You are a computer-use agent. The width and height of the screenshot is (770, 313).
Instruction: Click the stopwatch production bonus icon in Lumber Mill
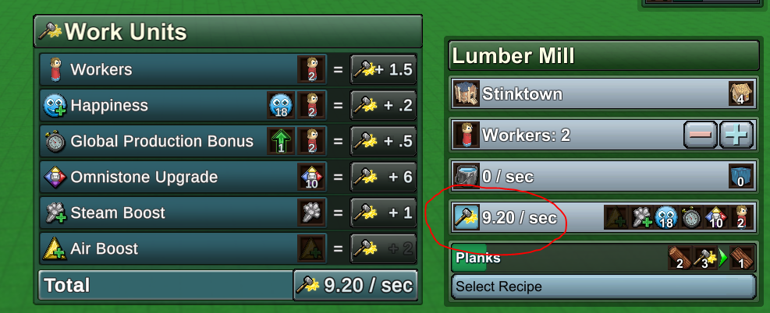click(691, 217)
